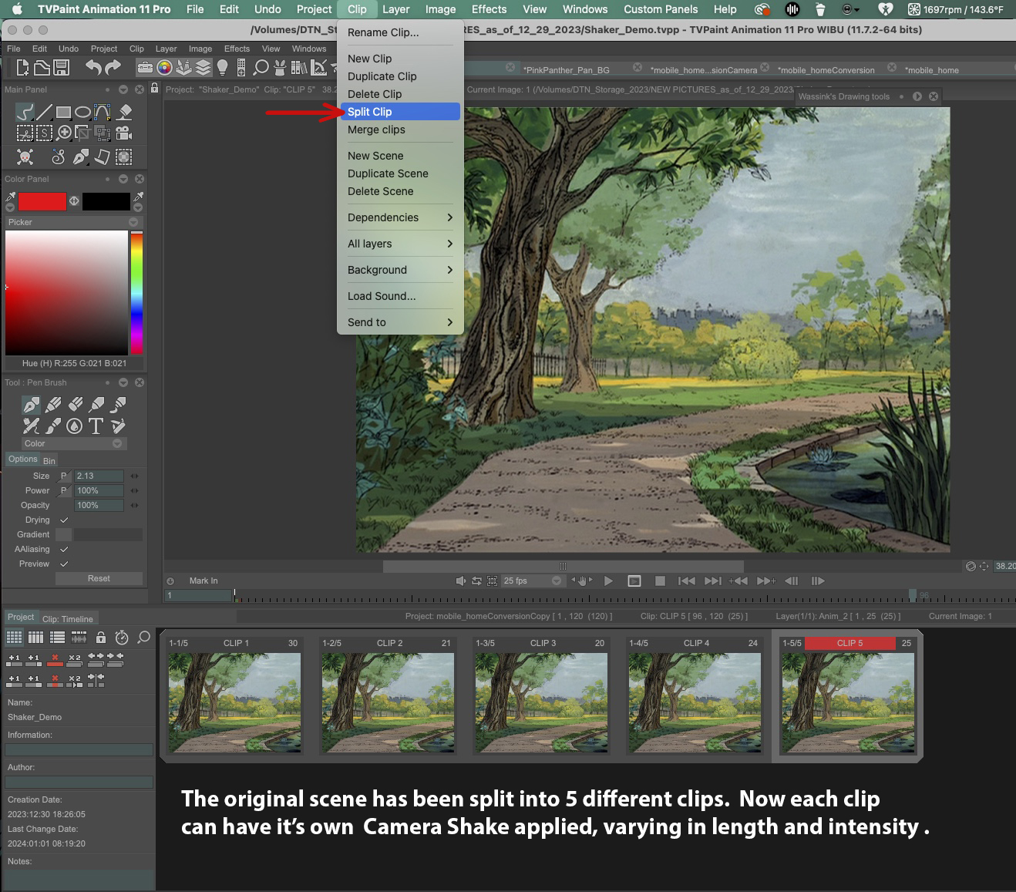This screenshot has width=1016, height=892.
Task: Expand the Send to submenu
Action: (400, 323)
